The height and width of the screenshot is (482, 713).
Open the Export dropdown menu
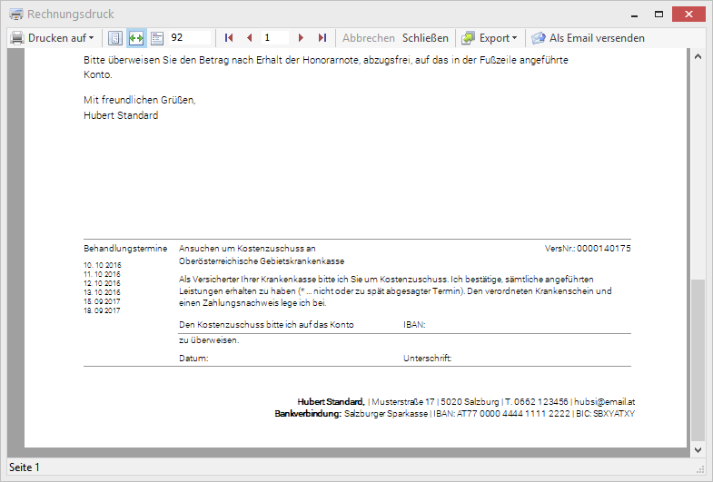click(x=498, y=38)
